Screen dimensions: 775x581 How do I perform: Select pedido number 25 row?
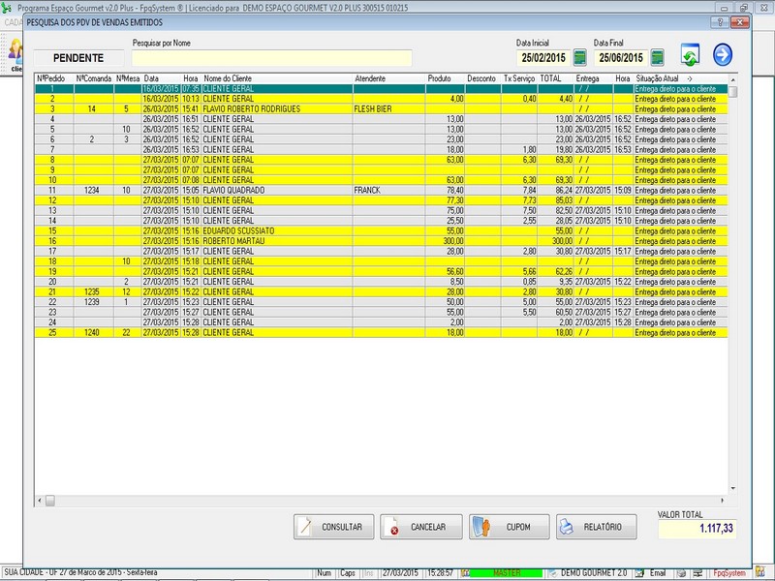(381, 332)
